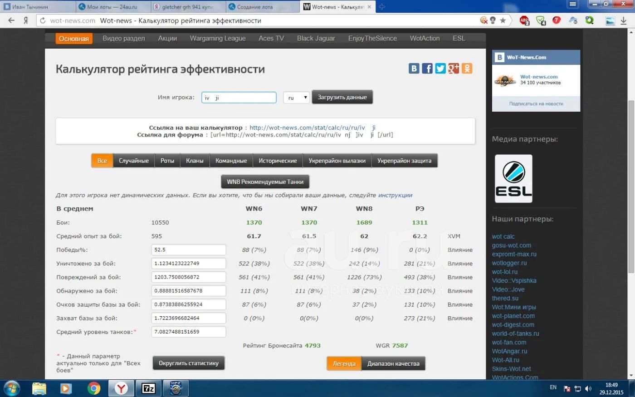Select Укрепрайон защита filter

[405, 161]
